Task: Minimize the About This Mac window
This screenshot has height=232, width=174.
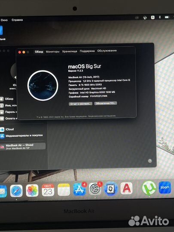Action: pyautogui.click(x=24, y=52)
